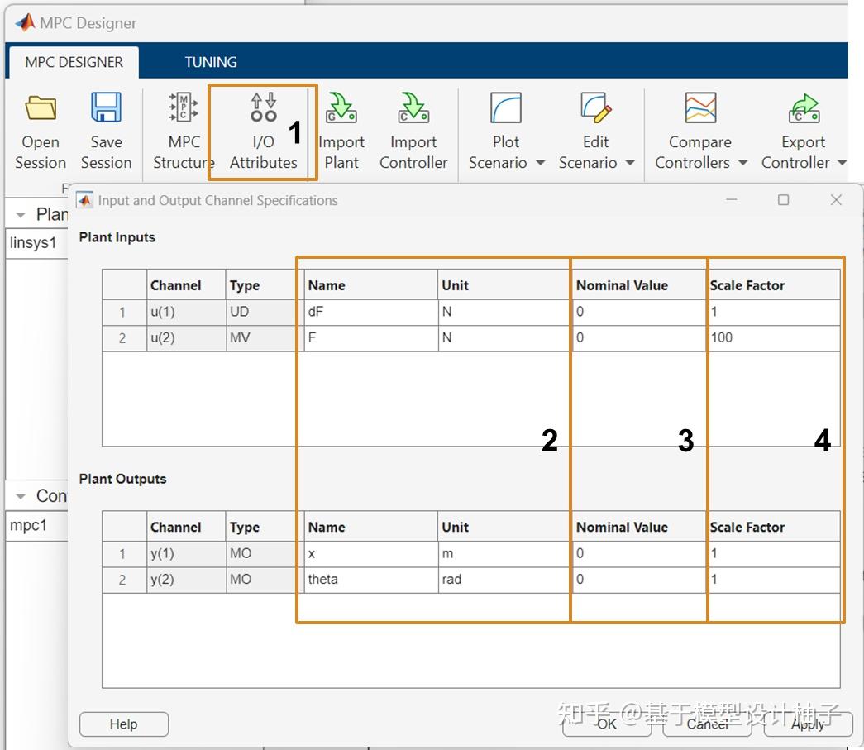Select the linsys1 plant entry
The height and width of the screenshot is (750, 864).
pyautogui.click(x=33, y=243)
